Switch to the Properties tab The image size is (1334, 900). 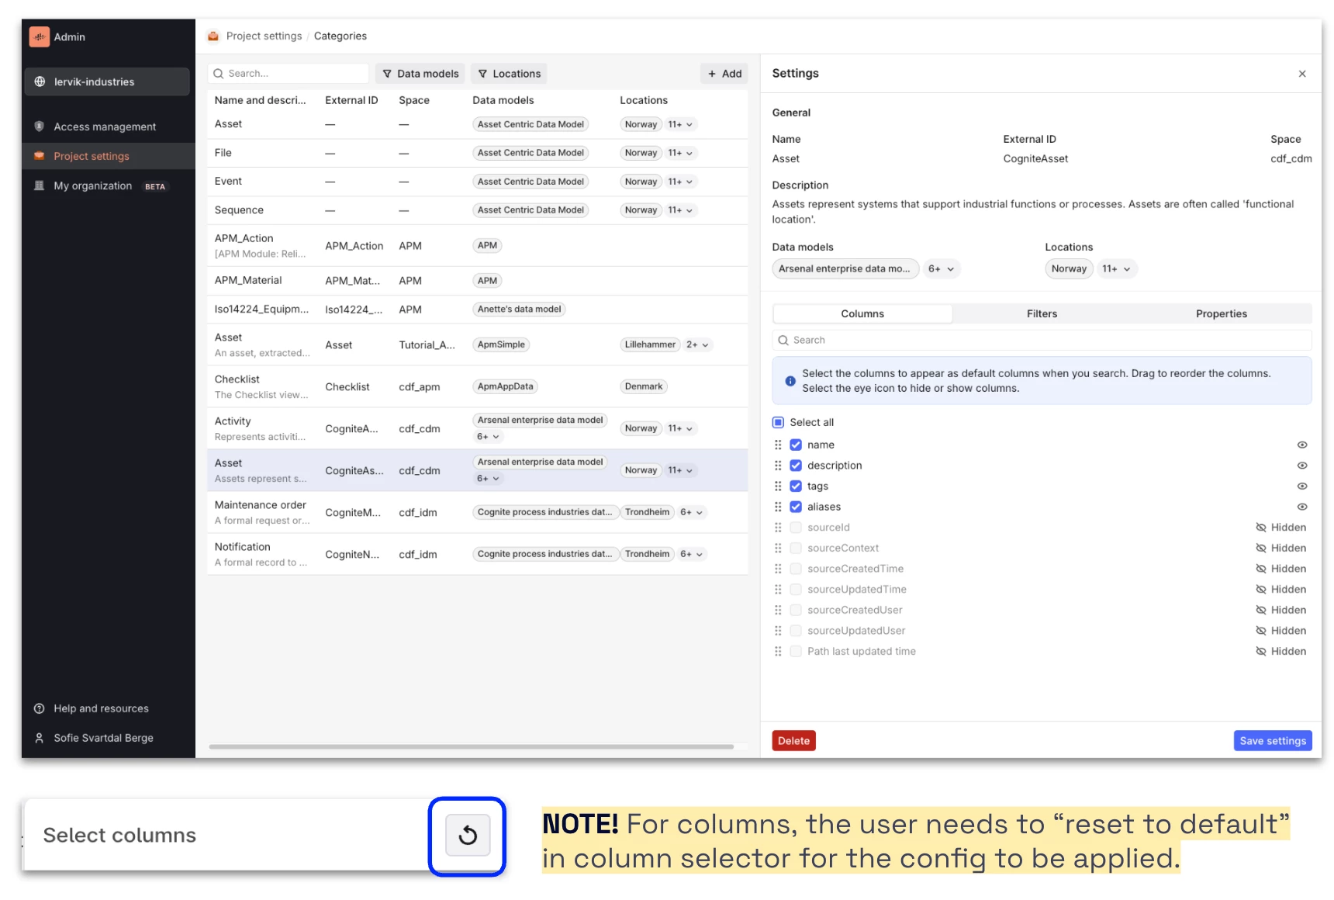1221,313
